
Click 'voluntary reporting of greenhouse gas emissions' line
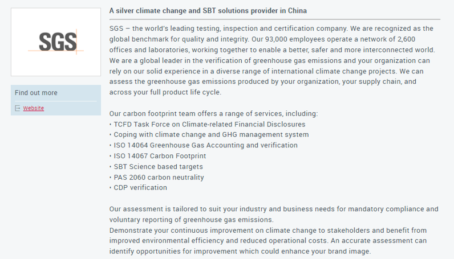click(191, 220)
